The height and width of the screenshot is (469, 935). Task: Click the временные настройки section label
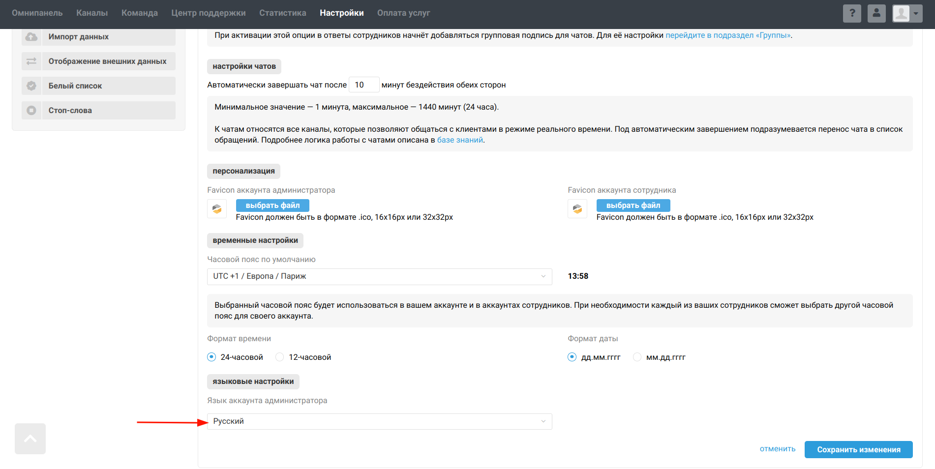(255, 240)
